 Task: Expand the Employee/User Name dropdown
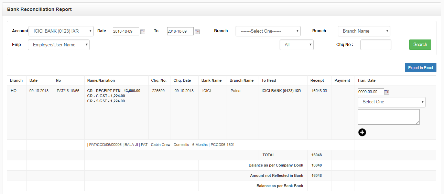(59, 45)
